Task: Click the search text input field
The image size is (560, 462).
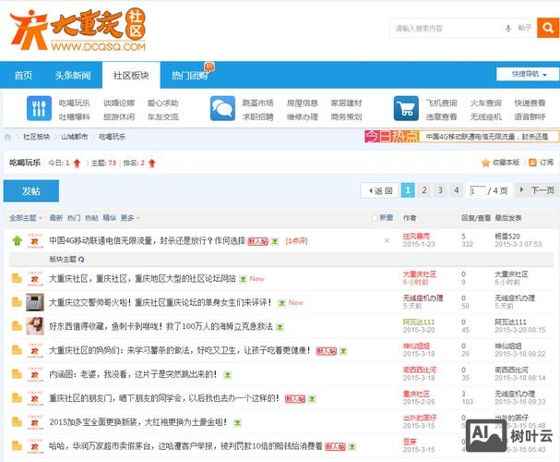Action: [x=447, y=29]
